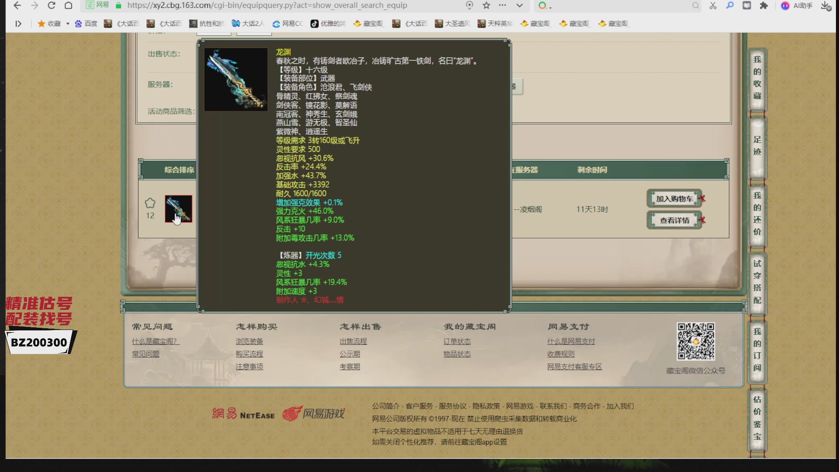Open the 大圣遗风 bookmark
This screenshot has width=839, height=472.
pos(453,24)
